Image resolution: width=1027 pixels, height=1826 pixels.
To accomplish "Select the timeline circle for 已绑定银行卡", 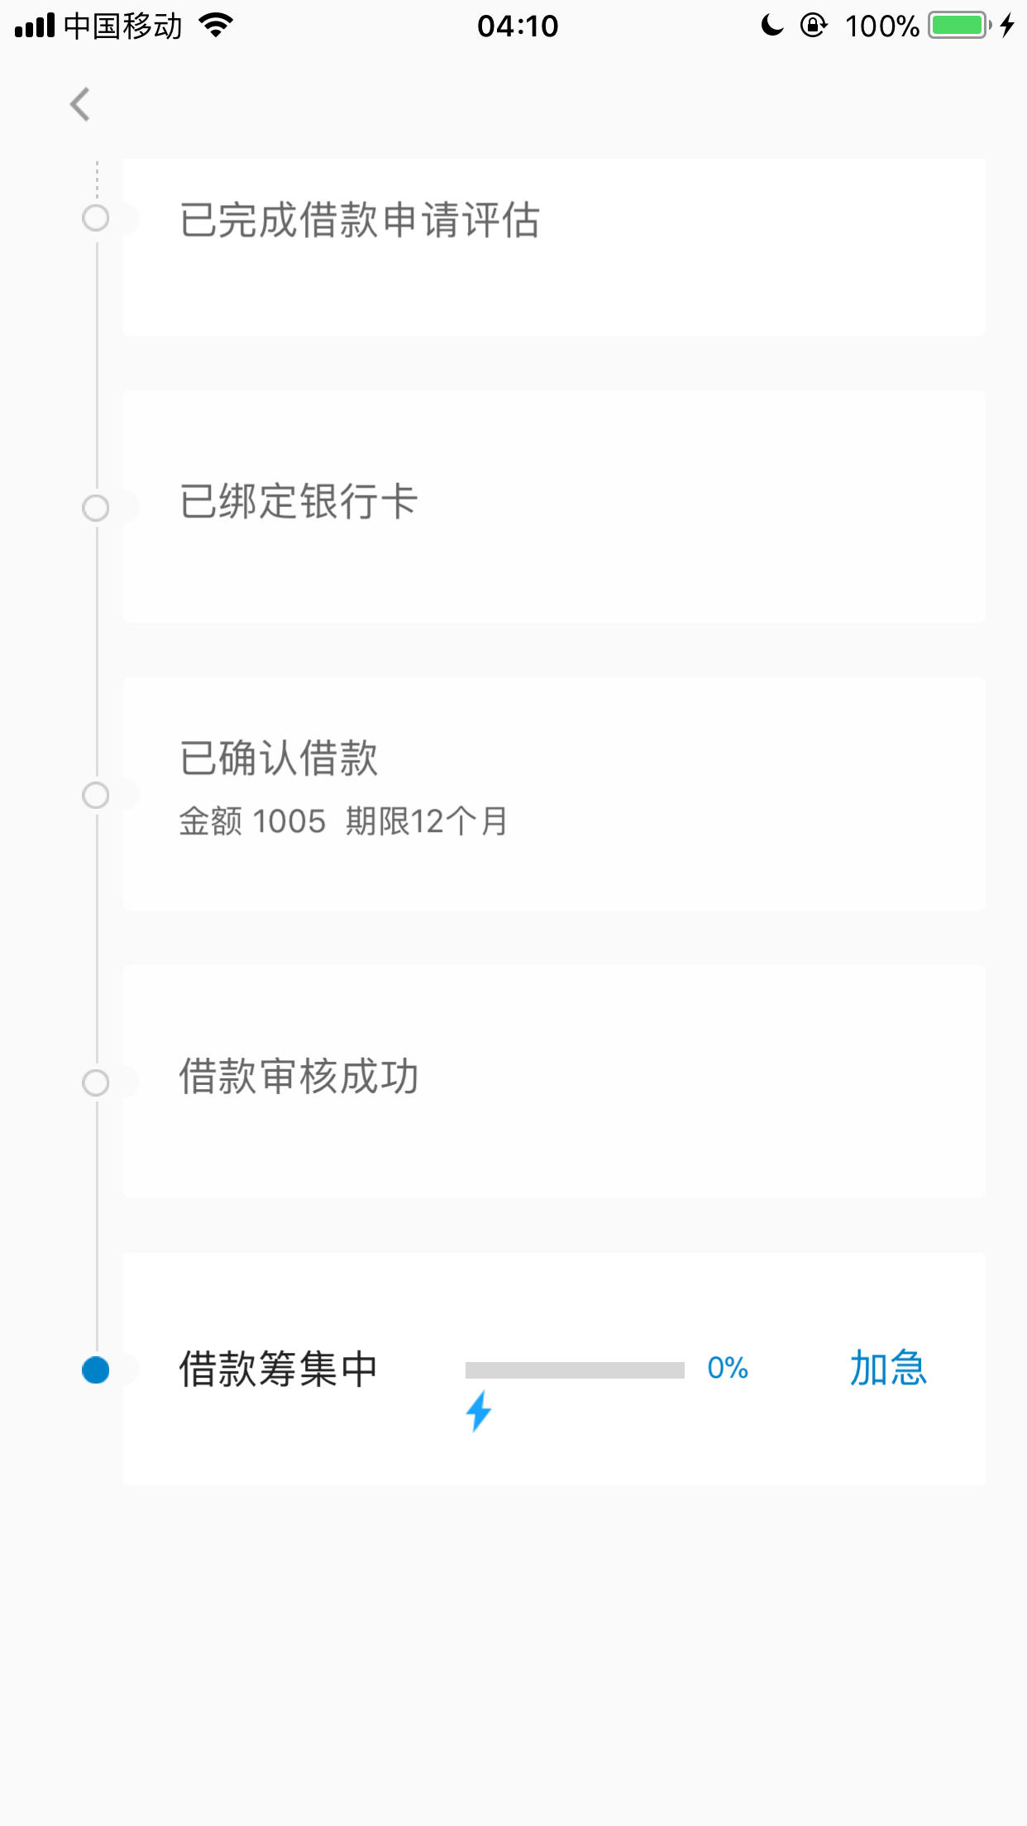I will 96,508.
